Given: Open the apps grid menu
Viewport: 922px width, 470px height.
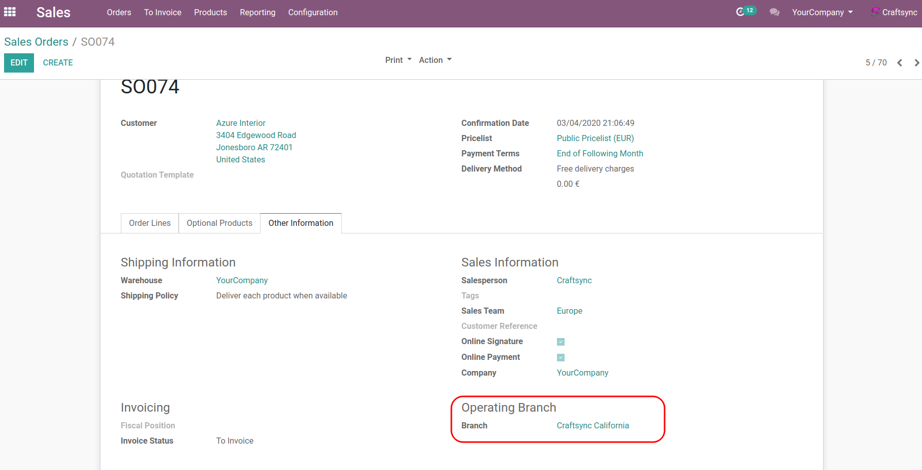Looking at the screenshot, I should 10,12.
